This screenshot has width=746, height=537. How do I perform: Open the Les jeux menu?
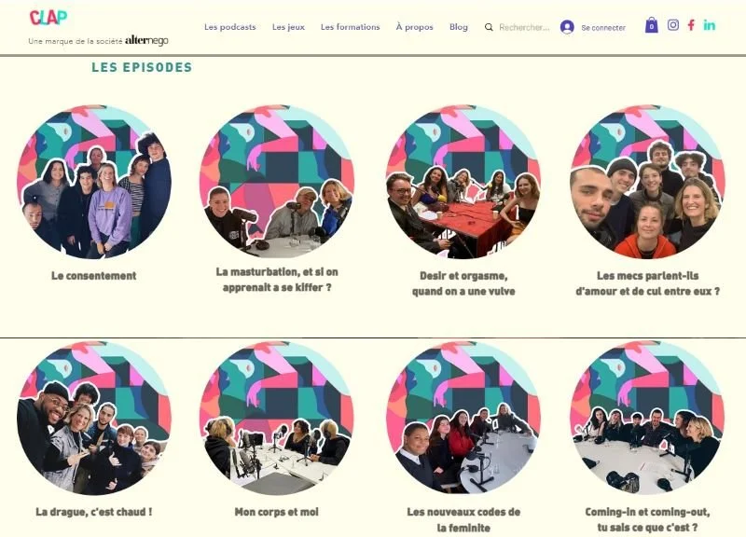288,27
